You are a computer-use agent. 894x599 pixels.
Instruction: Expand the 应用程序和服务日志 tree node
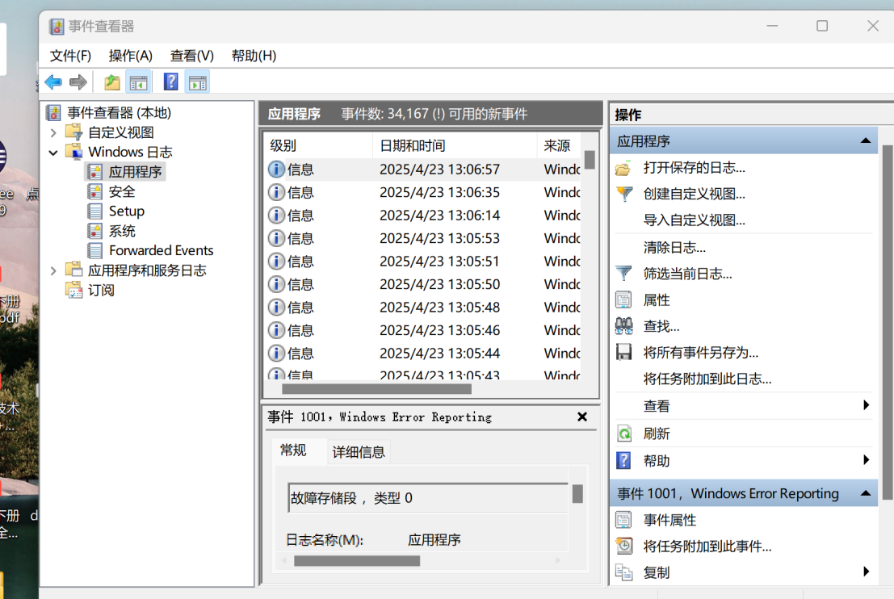click(53, 270)
